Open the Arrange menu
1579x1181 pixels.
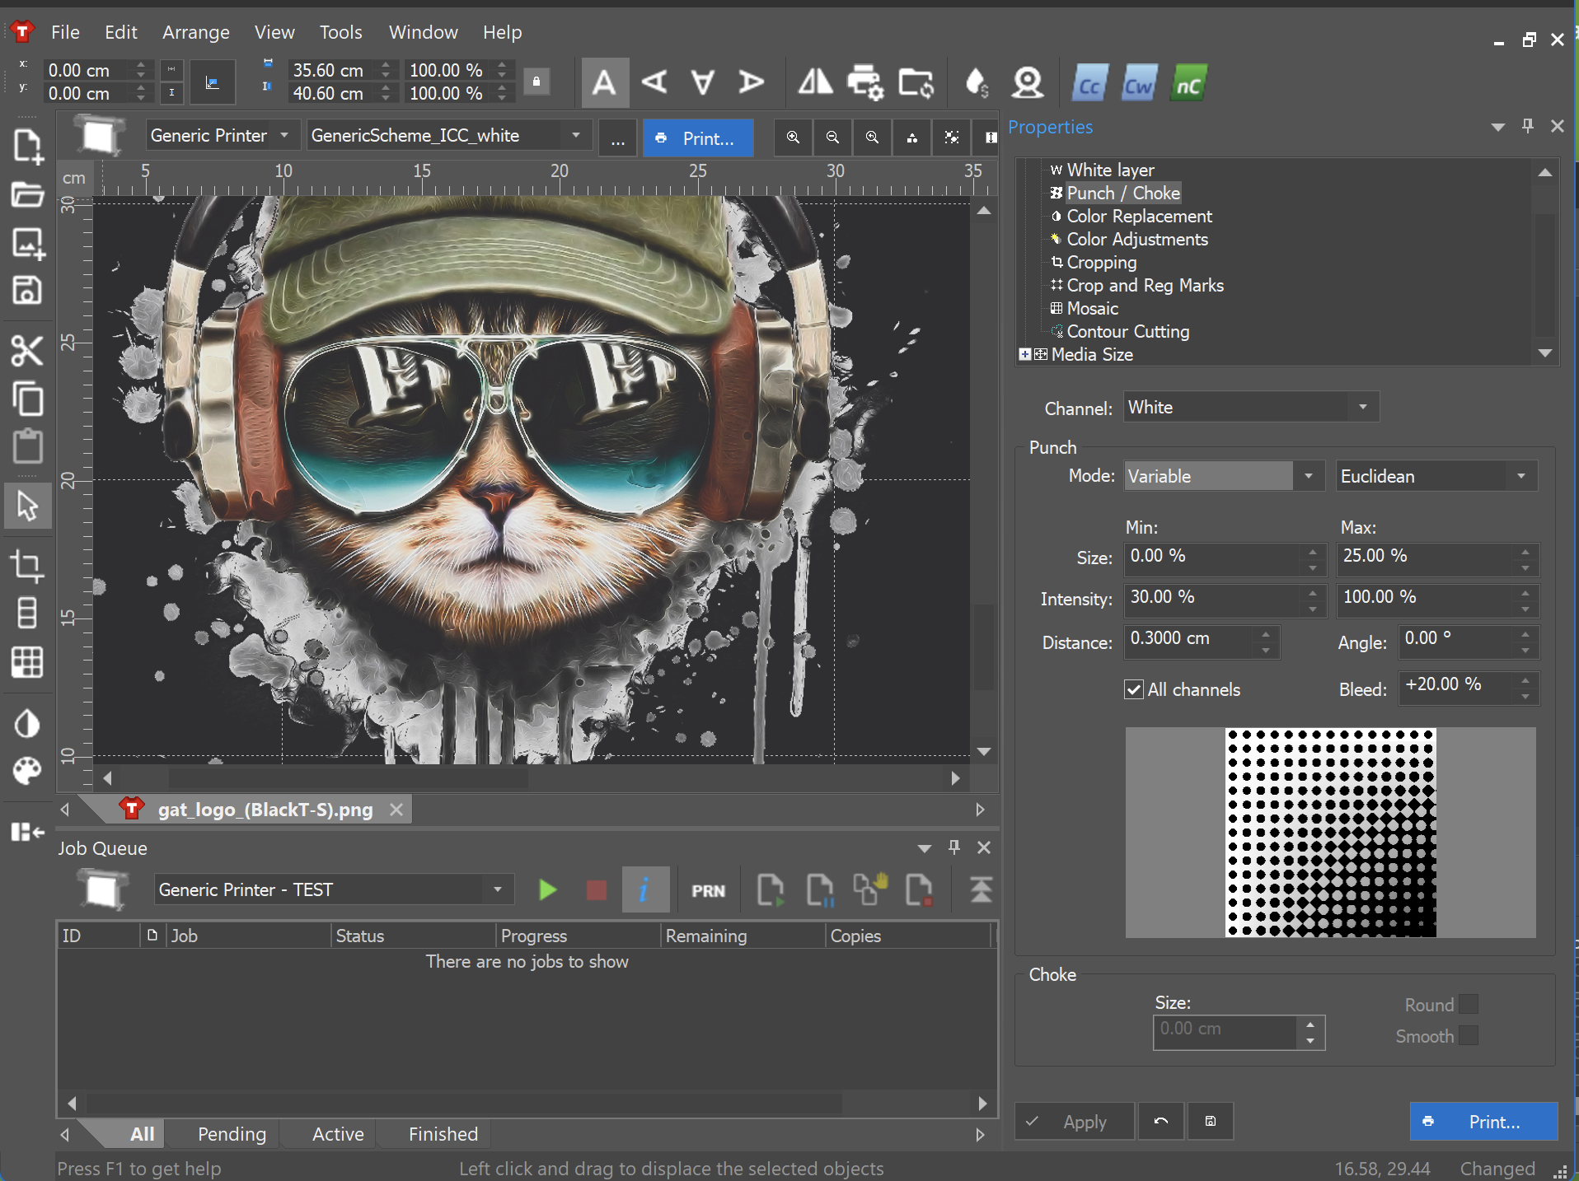[195, 32]
